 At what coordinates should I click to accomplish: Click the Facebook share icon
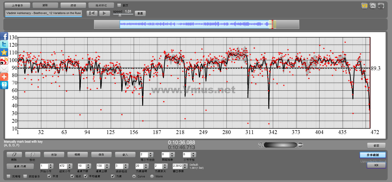[4, 36]
